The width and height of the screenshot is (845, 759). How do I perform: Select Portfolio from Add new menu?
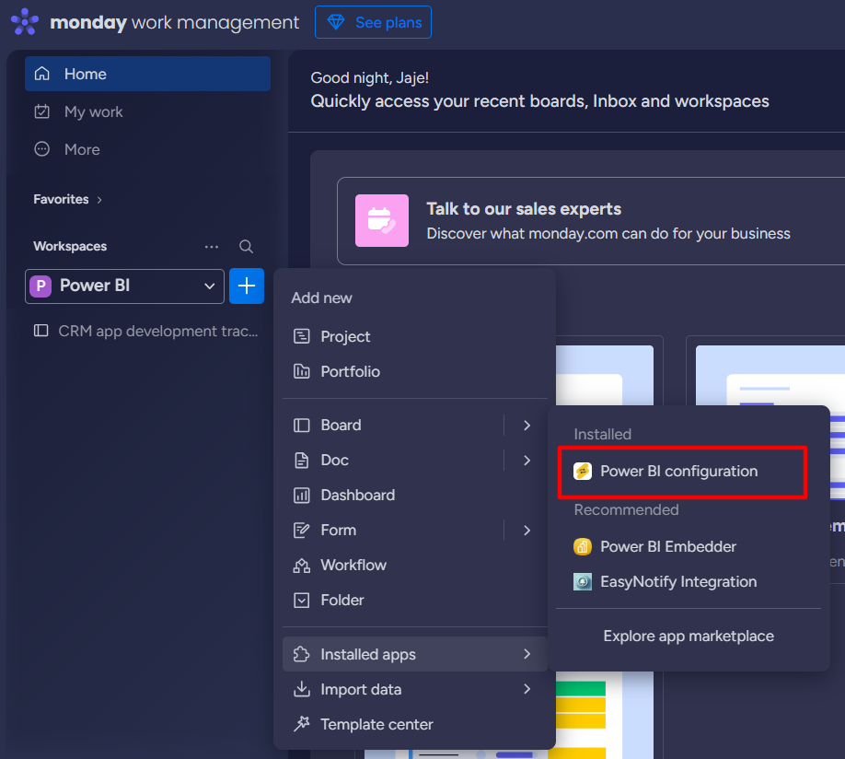pos(414,371)
